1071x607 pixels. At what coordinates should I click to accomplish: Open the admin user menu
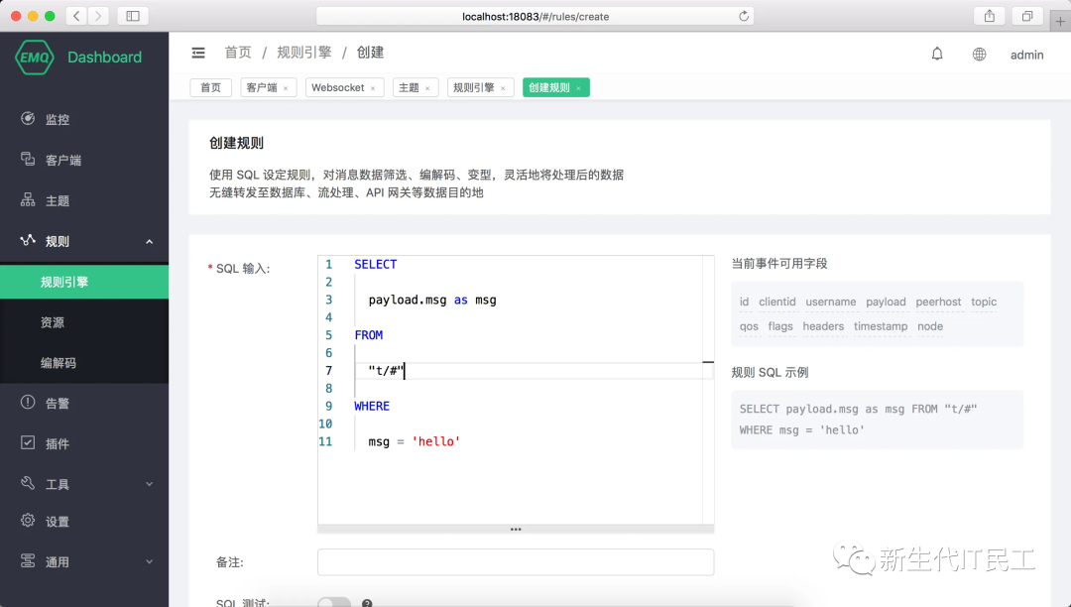(x=1026, y=55)
